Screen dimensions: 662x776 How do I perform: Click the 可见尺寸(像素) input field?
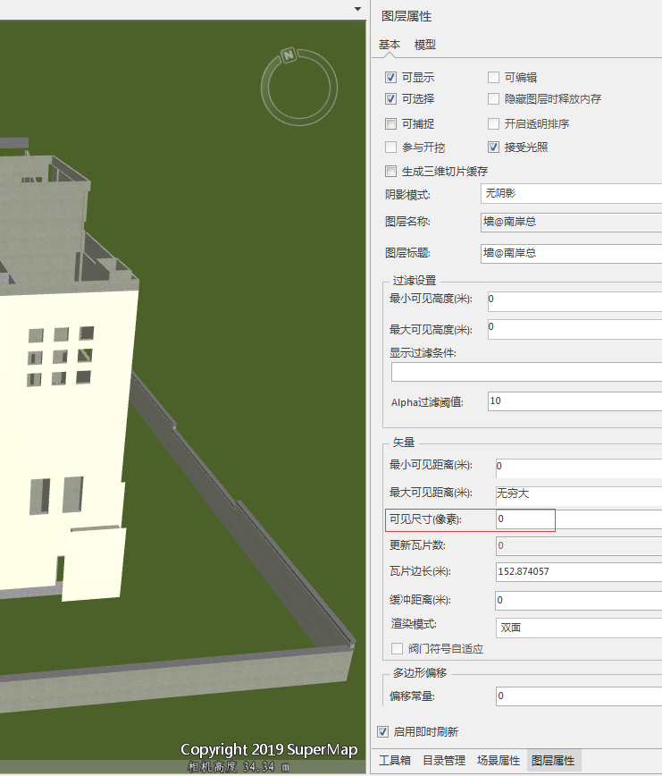point(578,519)
